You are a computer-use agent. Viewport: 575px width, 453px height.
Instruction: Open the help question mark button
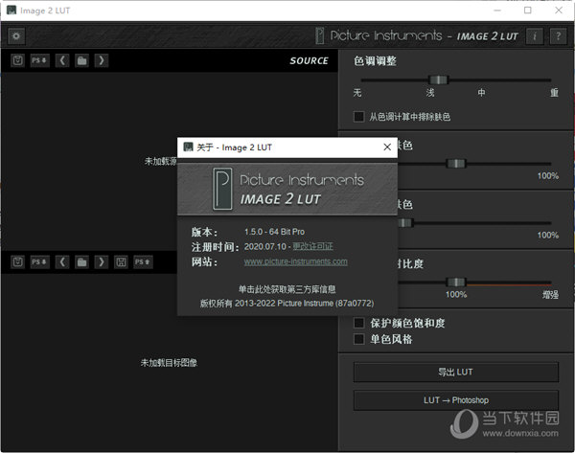pos(558,36)
